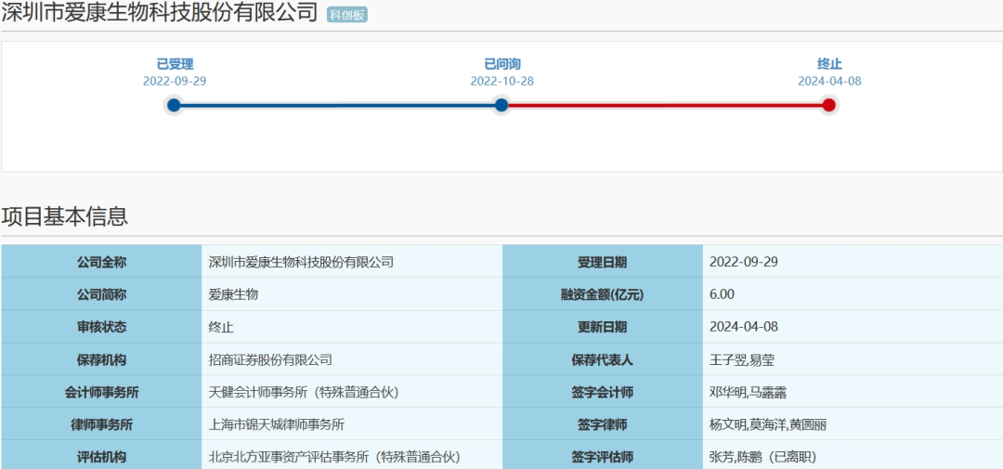Screen dimensions: 1003x469
Task: Click the 融资金额 value 6.00
Action: pyautogui.click(x=722, y=294)
